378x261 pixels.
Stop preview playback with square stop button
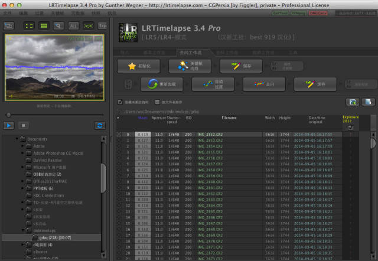tap(24, 125)
